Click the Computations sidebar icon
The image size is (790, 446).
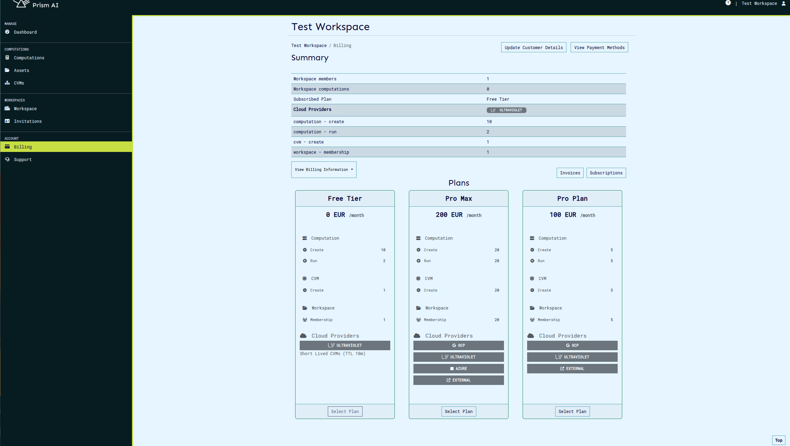click(x=7, y=58)
